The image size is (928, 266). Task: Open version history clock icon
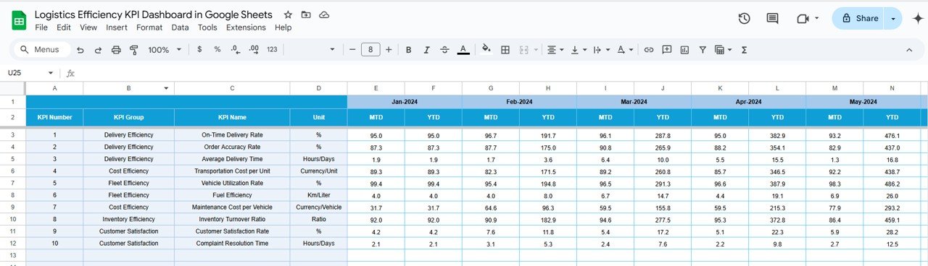point(744,19)
